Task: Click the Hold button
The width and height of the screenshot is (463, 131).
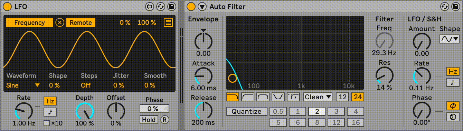Action: (149, 120)
